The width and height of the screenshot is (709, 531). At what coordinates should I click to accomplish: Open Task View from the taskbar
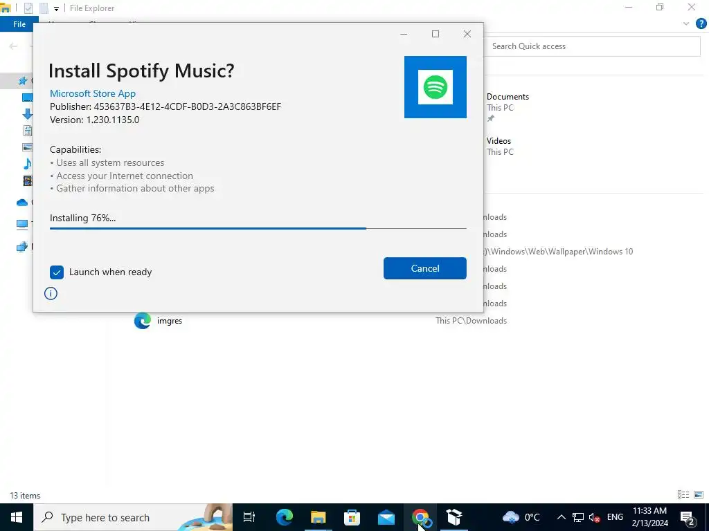click(249, 517)
